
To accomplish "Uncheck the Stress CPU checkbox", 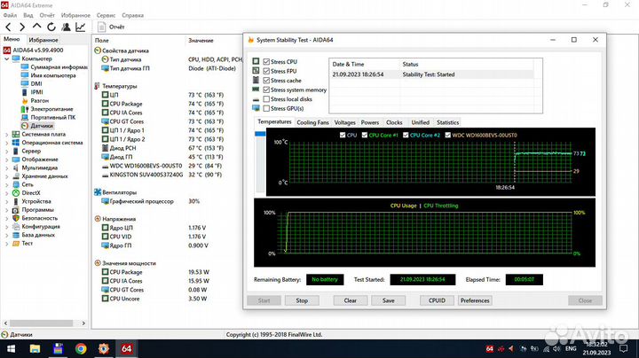I will pos(266,61).
